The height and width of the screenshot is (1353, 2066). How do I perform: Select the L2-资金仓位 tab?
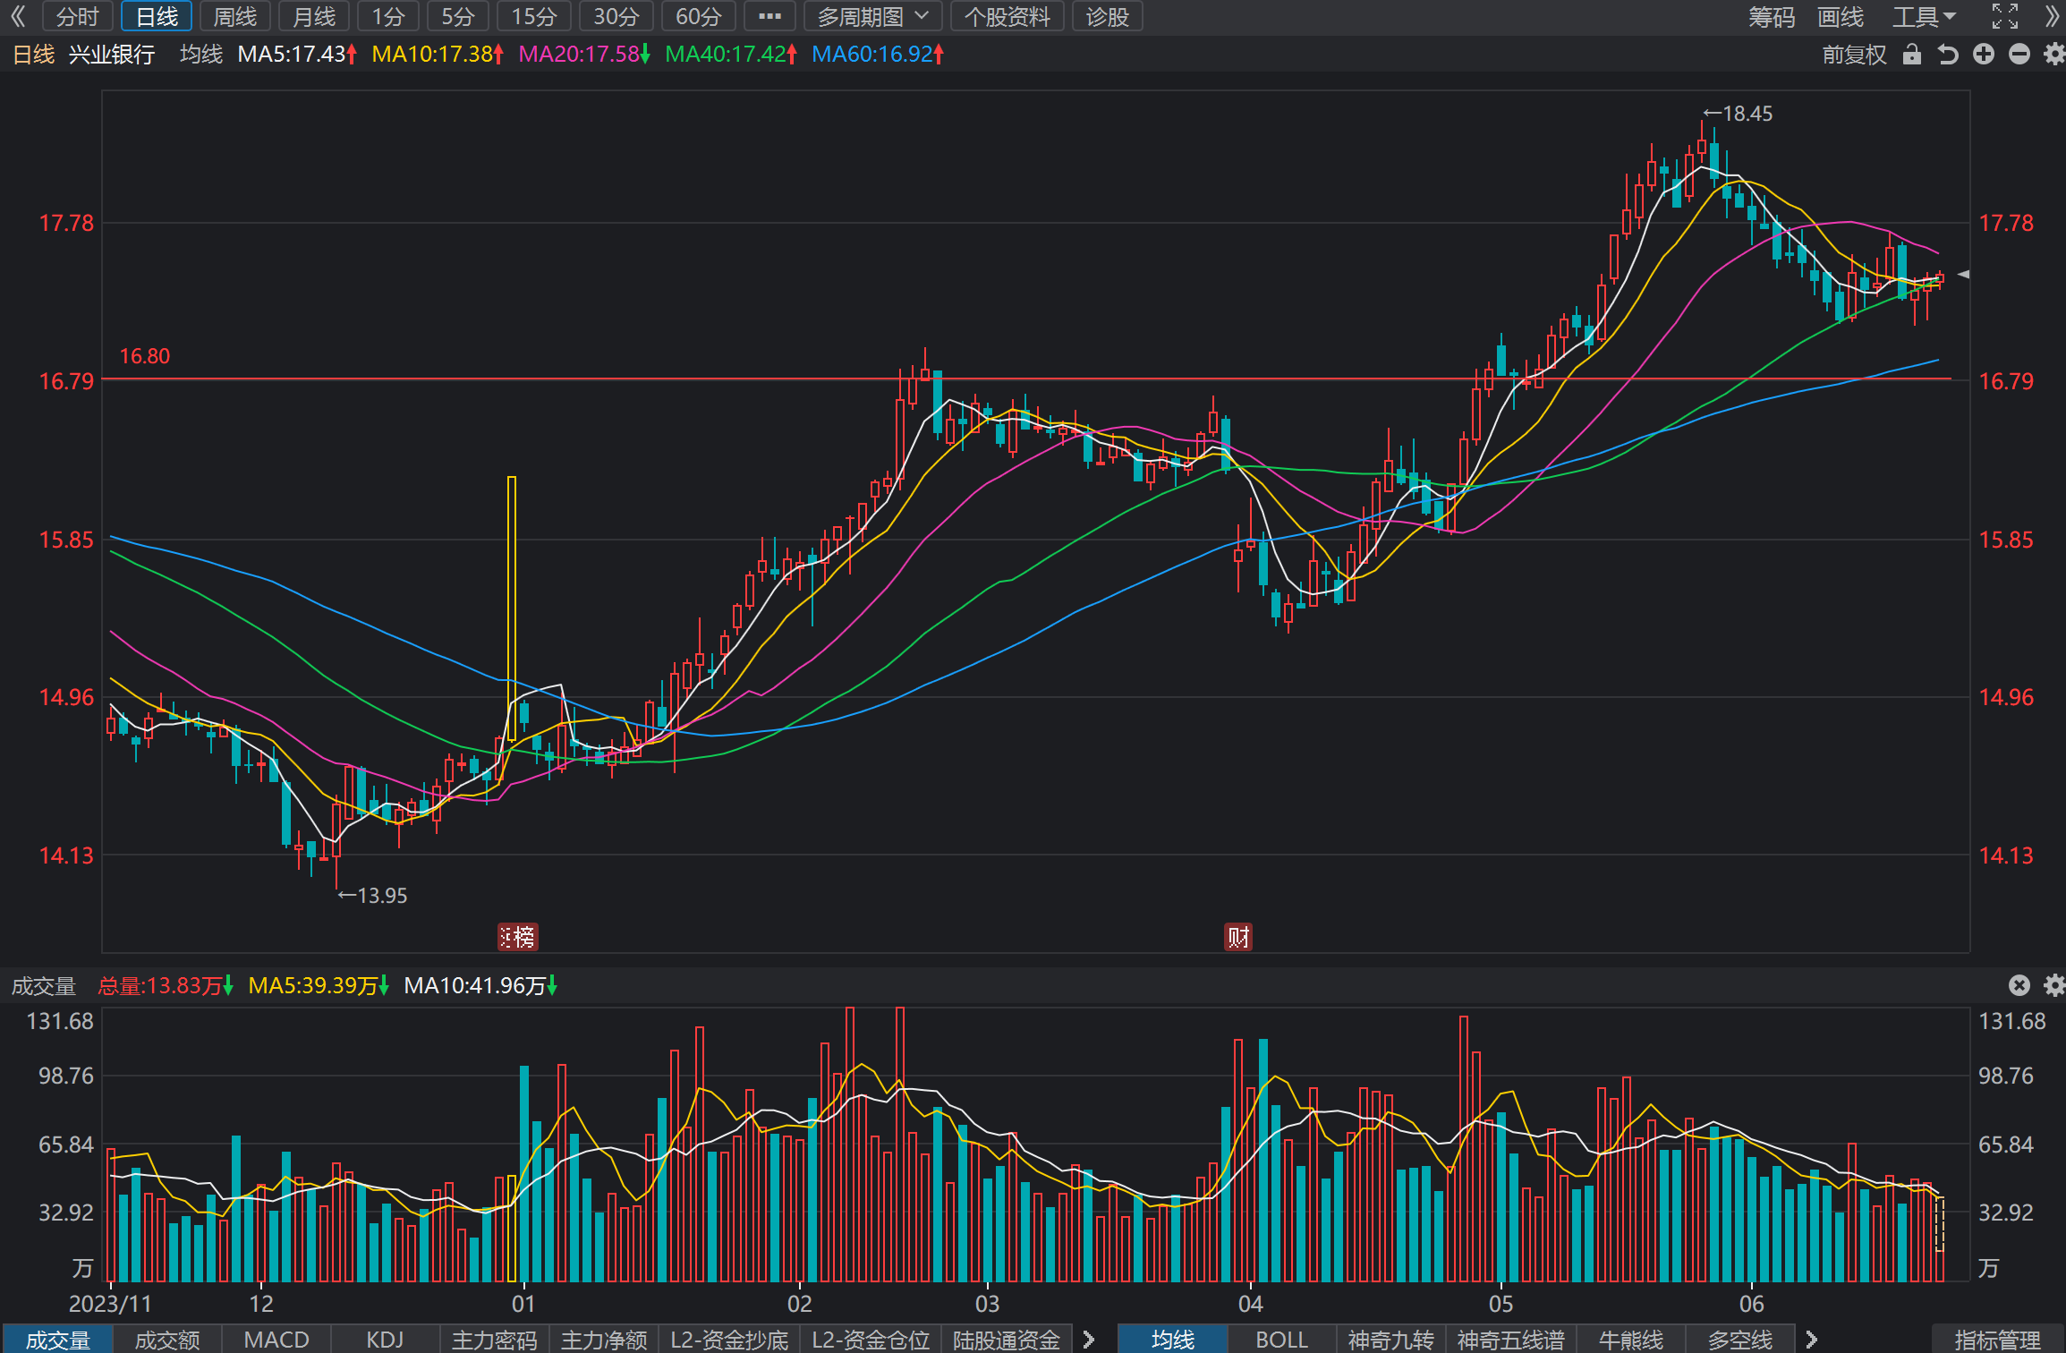[871, 1339]
